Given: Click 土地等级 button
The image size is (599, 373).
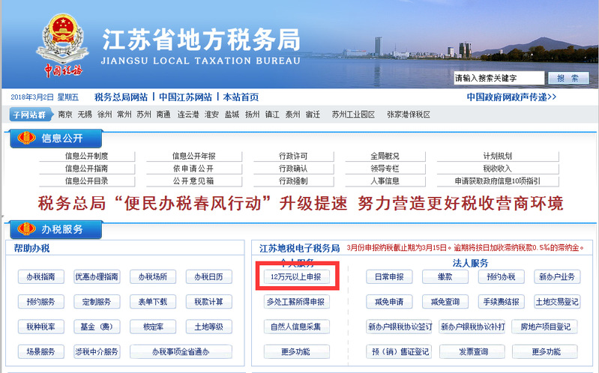Looking at the screenshot, I should point(209,327).
